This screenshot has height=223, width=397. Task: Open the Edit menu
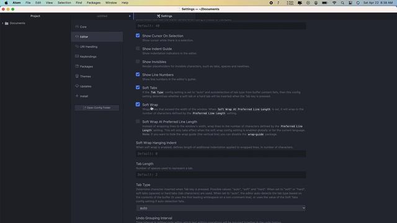pos(38,2)
